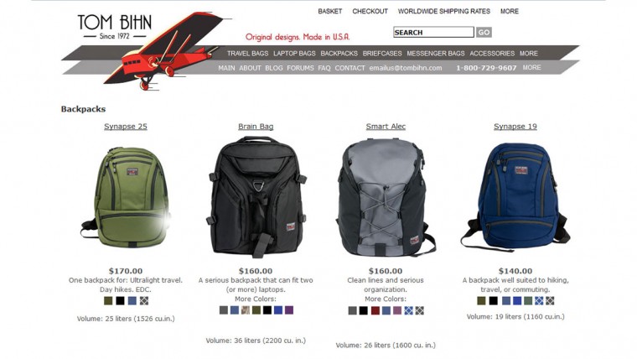Viewport: 637px width, 359px height.
Task: Open the LAPTOP BAGS category
Action: point(294,53)
